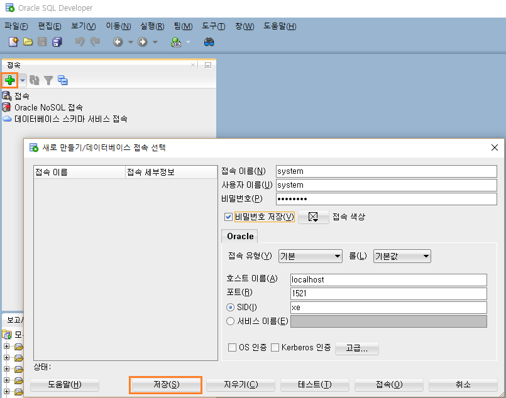Open the 도구 menu
The height and width of the screenshot is (398, 506).
tap(214, 26)
